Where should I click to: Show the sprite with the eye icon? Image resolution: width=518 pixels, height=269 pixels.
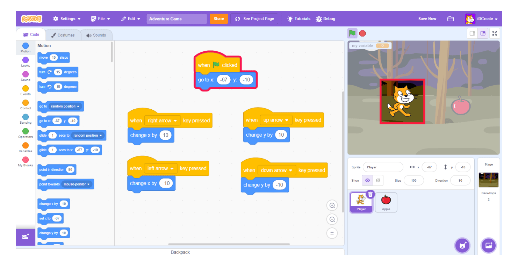click(x=367, y=180)
